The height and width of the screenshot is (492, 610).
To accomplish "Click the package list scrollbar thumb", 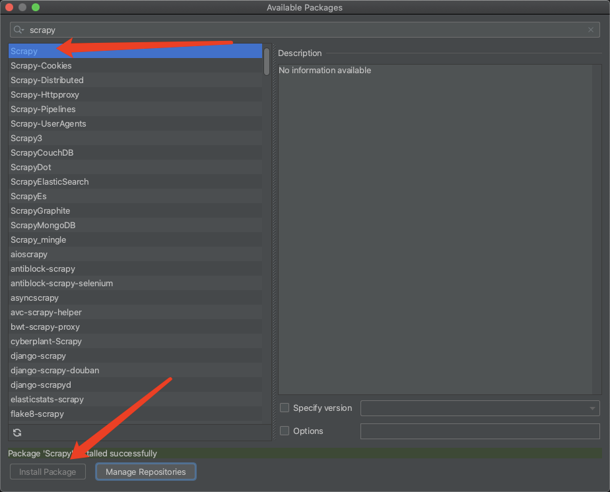I will [x=267, y=61].
